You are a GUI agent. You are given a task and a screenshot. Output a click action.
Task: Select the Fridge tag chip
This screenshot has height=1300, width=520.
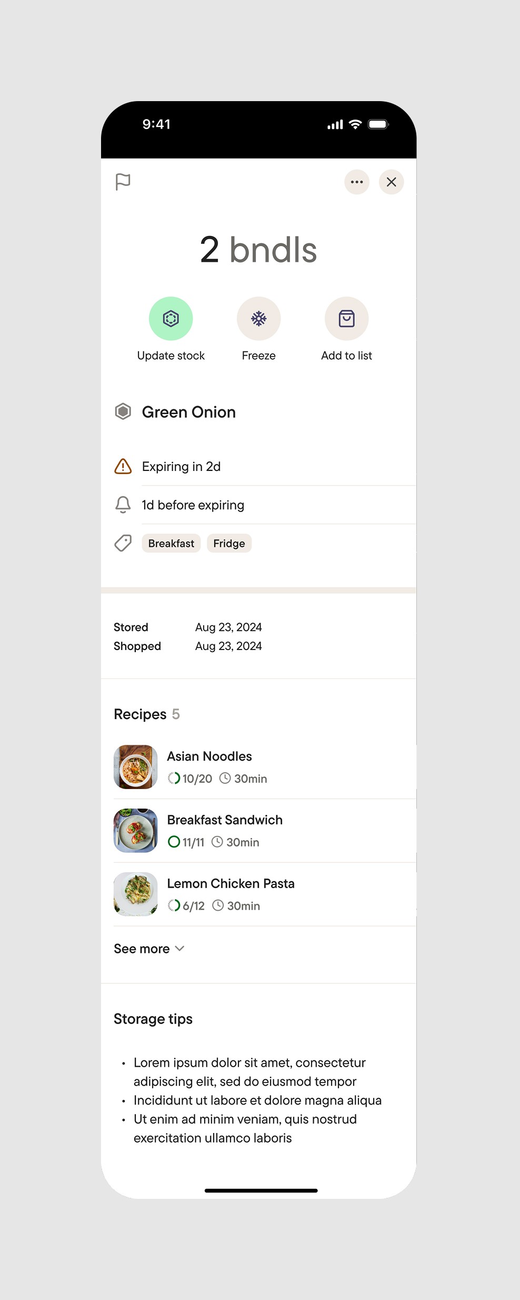point(229,544)
